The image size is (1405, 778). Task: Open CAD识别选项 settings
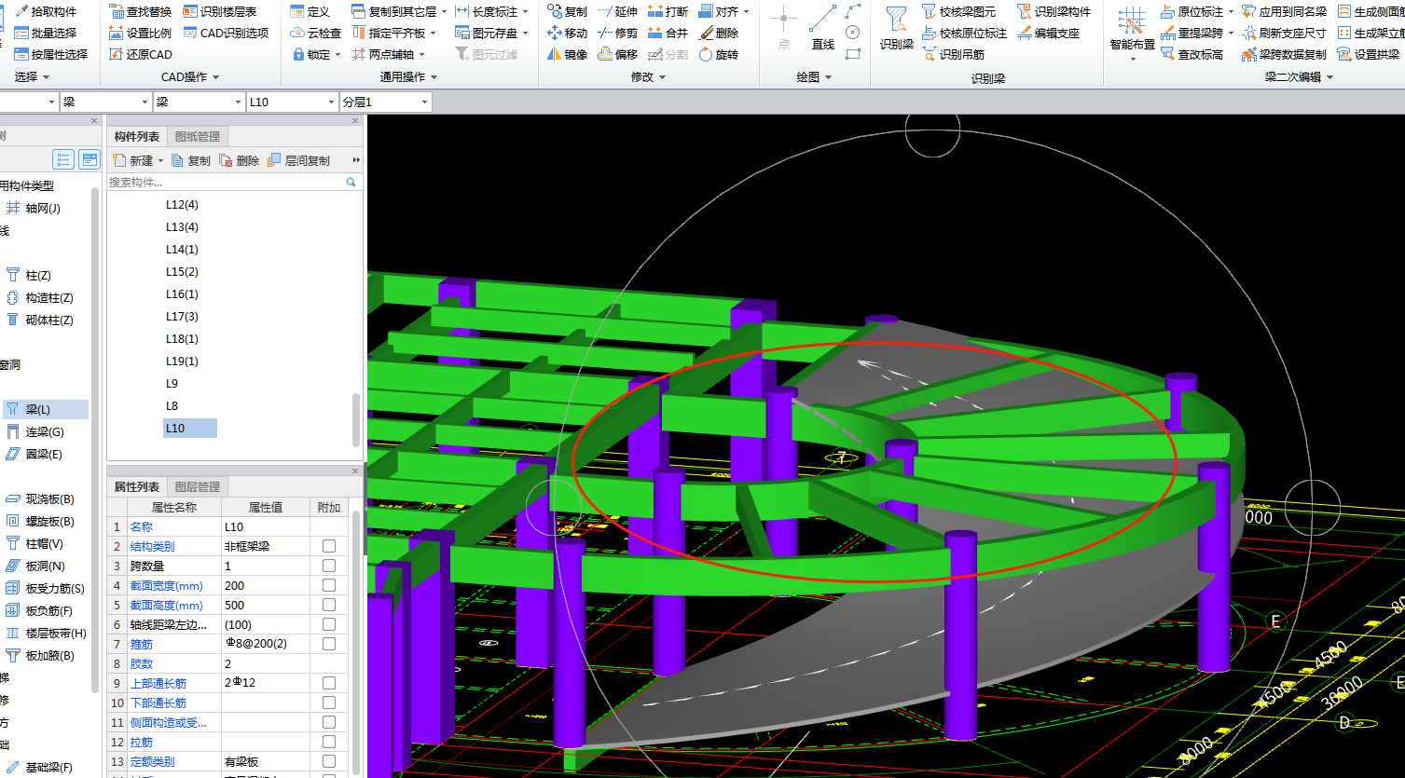point(226,33)
